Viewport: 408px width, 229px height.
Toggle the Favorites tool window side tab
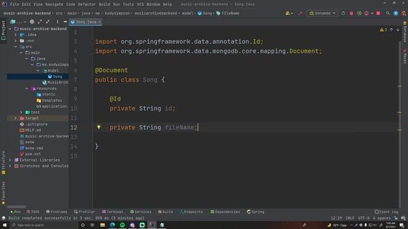3,193
